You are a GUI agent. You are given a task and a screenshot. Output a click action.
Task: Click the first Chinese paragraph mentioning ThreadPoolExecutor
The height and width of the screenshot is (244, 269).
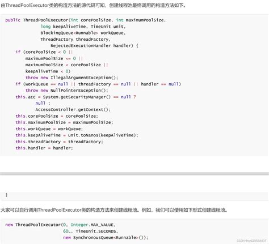tap(93, 5)
